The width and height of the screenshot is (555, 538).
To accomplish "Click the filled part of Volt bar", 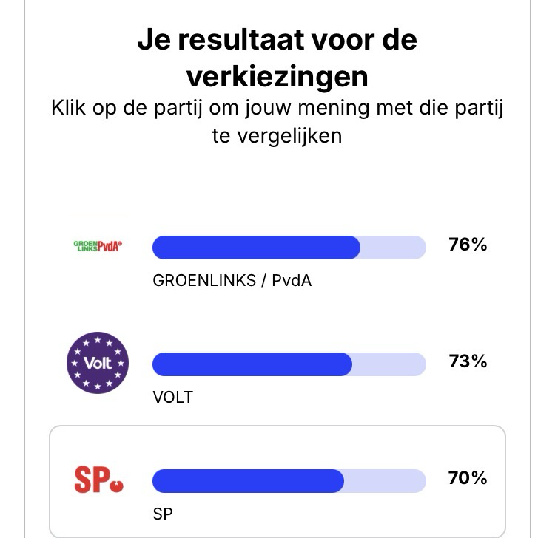I will (x=252, y=364).
